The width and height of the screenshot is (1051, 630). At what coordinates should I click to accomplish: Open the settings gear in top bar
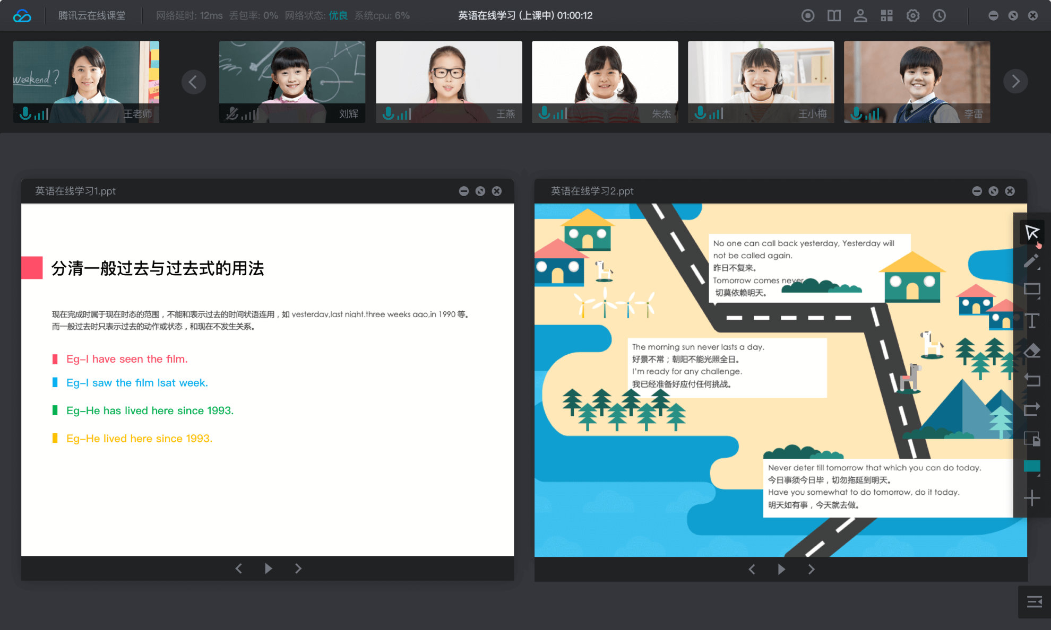[x=912, y=16]
